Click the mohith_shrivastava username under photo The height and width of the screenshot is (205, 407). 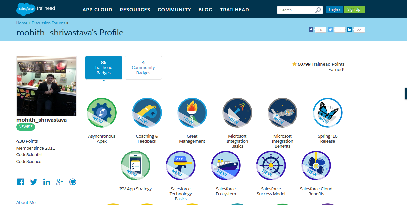41,120
